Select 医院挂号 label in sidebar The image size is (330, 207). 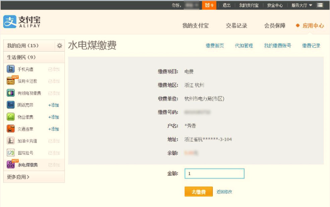[25, 153]
